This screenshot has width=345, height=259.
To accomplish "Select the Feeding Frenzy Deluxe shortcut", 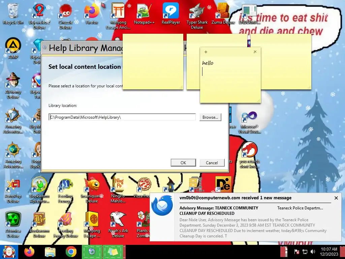I will (65, 225).
